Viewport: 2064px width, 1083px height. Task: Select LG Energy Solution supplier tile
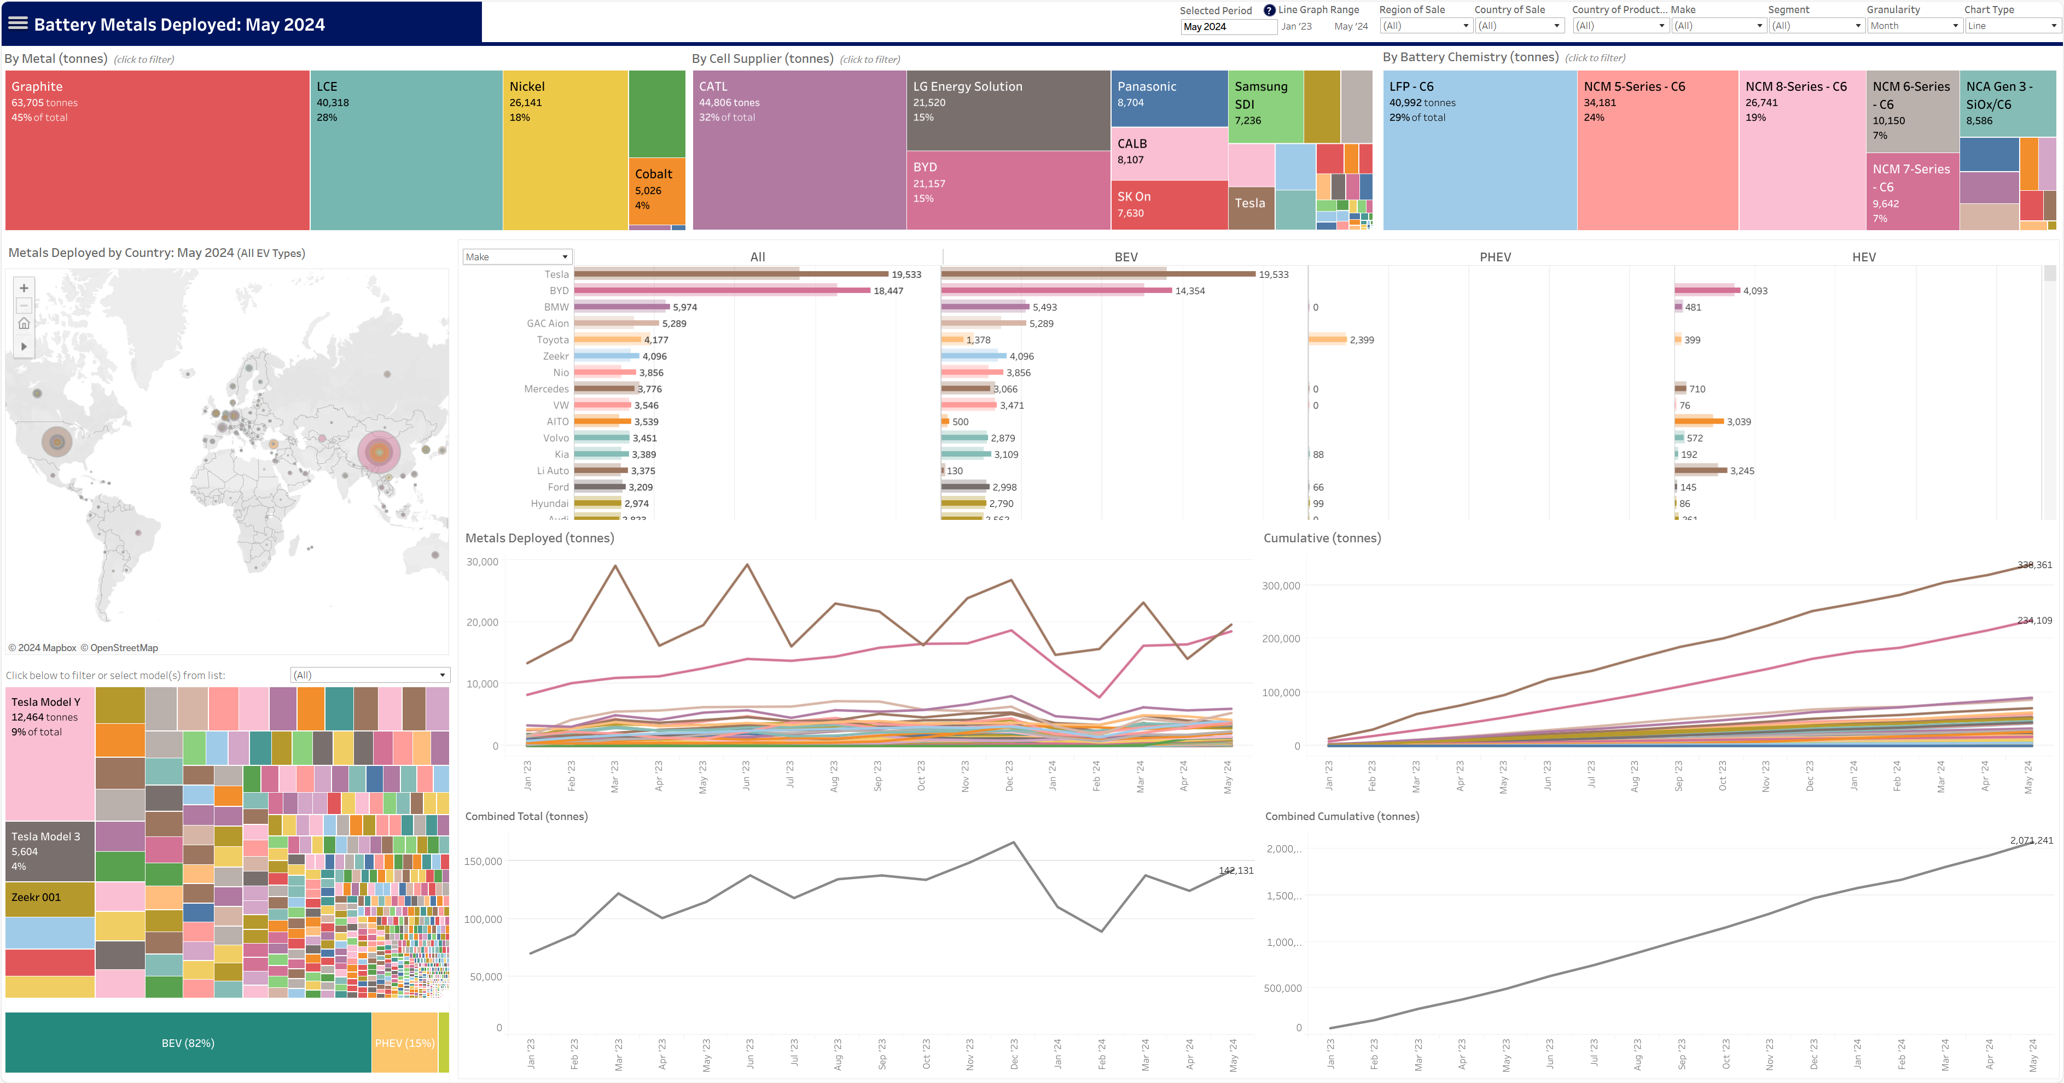pyautogui.click(x=1008, y=110)
